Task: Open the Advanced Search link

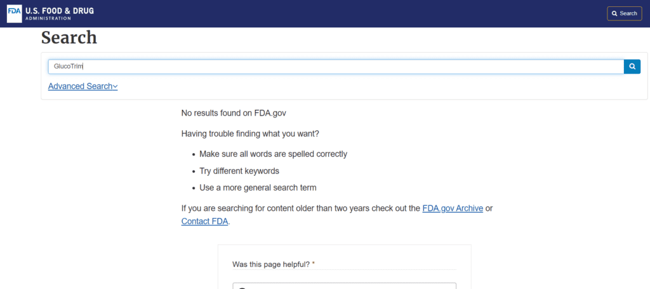Action: [83, 86]
